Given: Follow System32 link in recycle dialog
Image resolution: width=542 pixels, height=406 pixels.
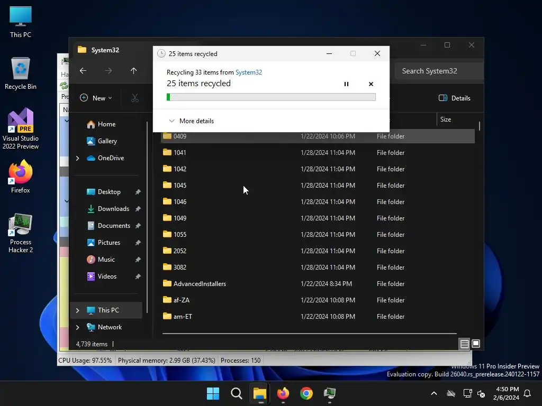Looking at the screenshot, I should coord(249,72).
